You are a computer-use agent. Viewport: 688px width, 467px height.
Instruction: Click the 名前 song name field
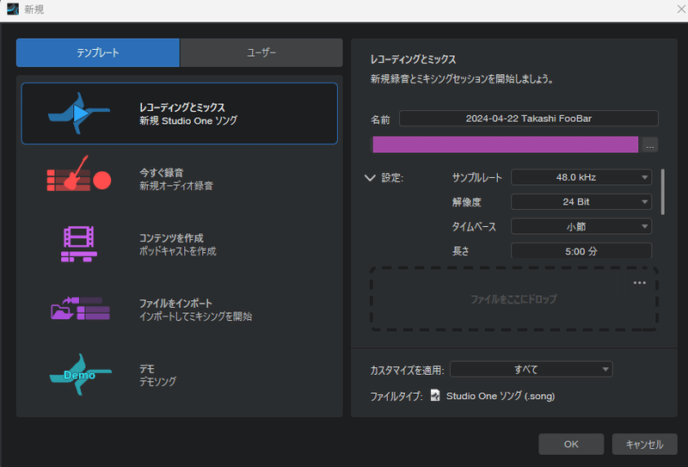(528, 119)
